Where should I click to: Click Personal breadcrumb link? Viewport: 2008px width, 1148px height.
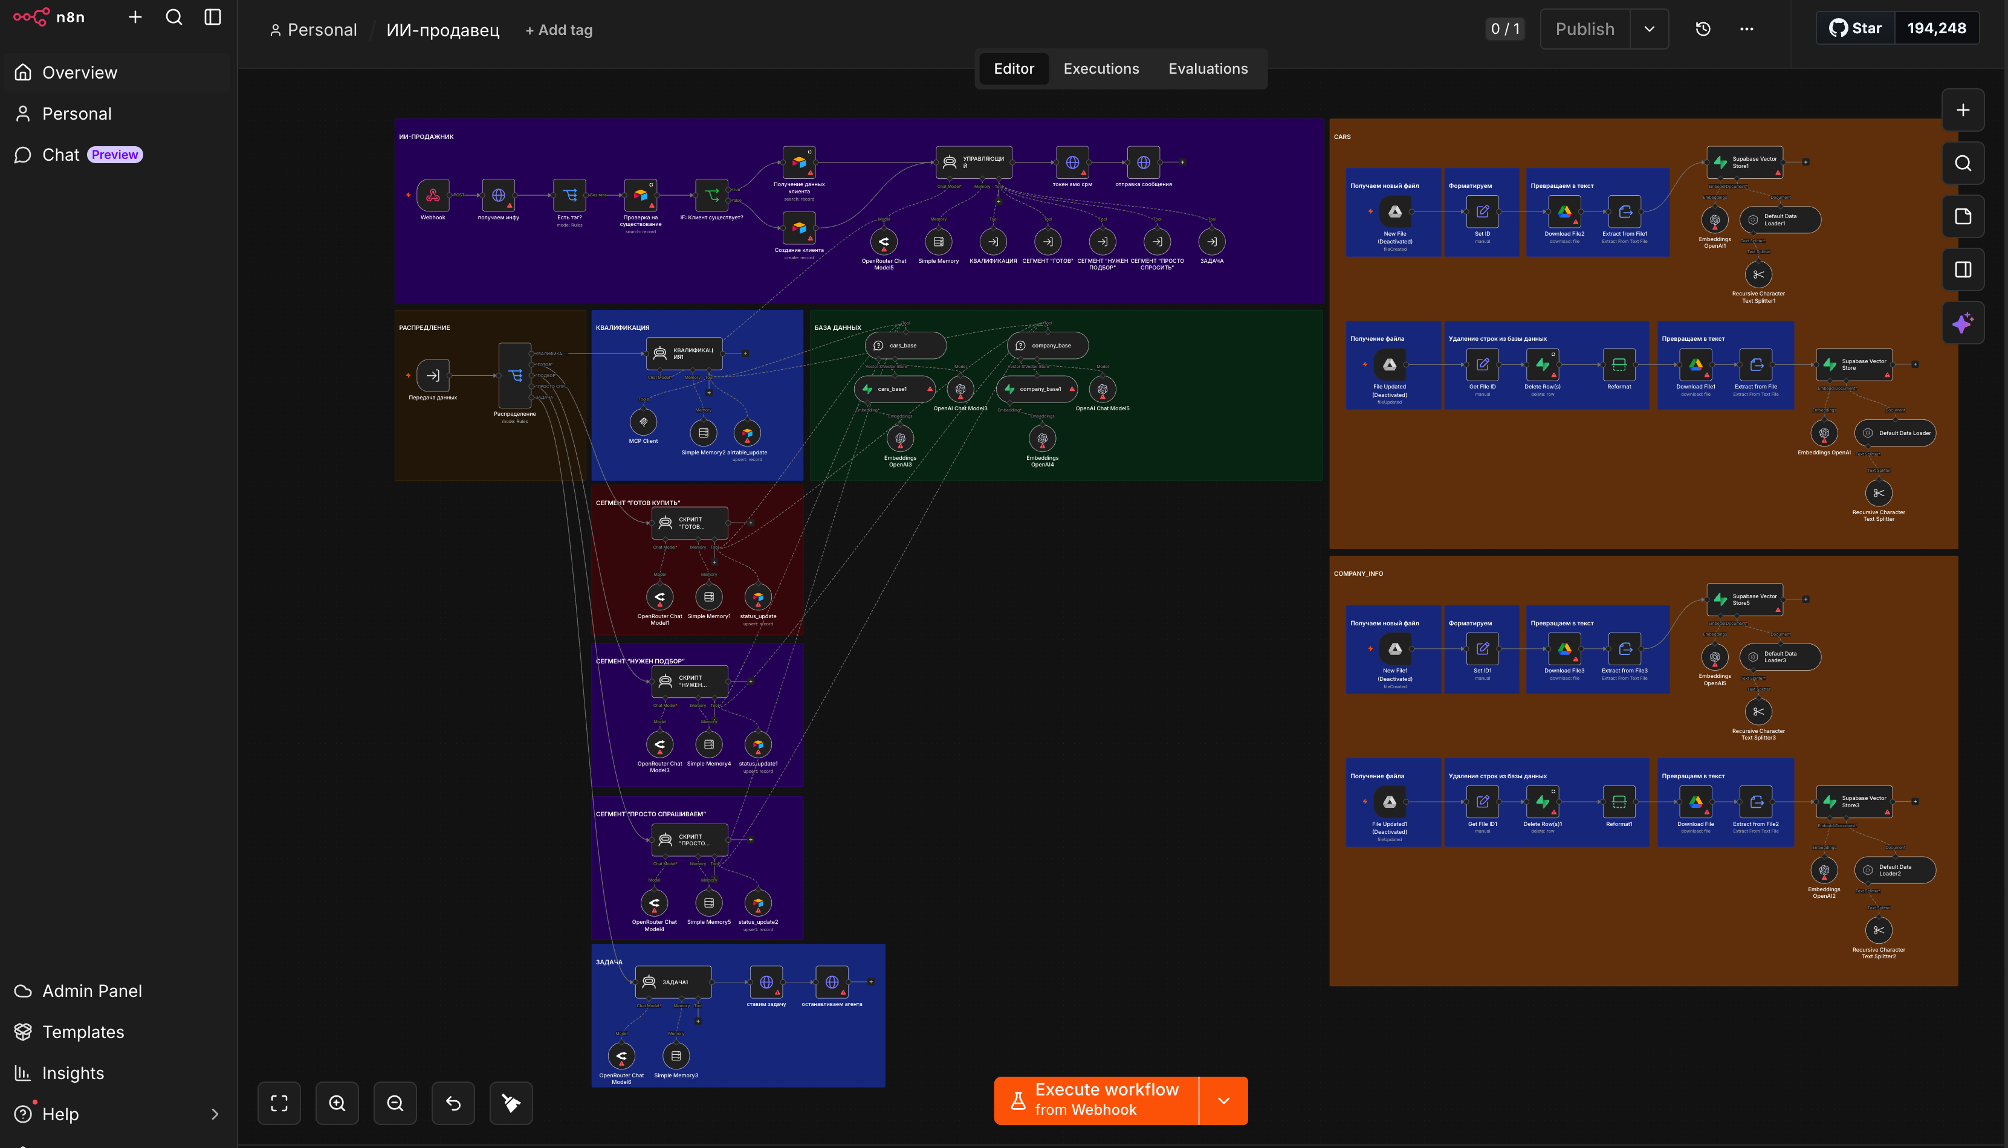(313, 30)
